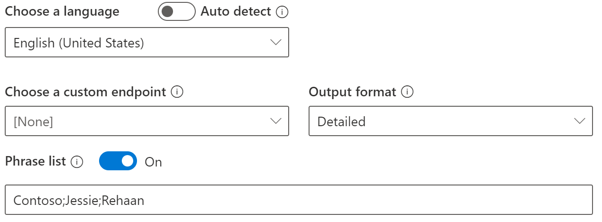Click the "On" label next to the Phrase list switch
The width and height of the screenshot is (602, 222).
[x=153, y=162]
